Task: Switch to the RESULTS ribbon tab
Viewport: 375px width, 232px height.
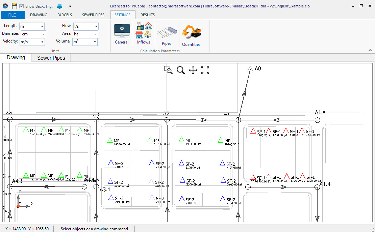Action: pos(147,15)
